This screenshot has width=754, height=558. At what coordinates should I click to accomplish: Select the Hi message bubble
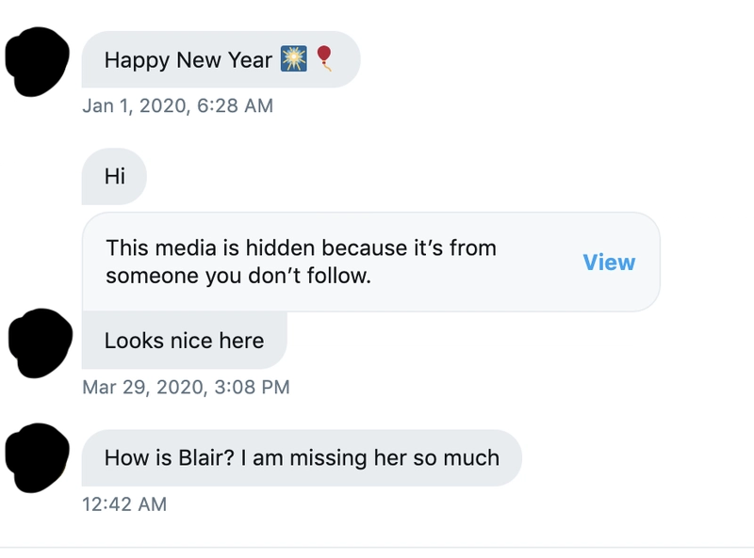pyautogui.click(x=114, y=176)
